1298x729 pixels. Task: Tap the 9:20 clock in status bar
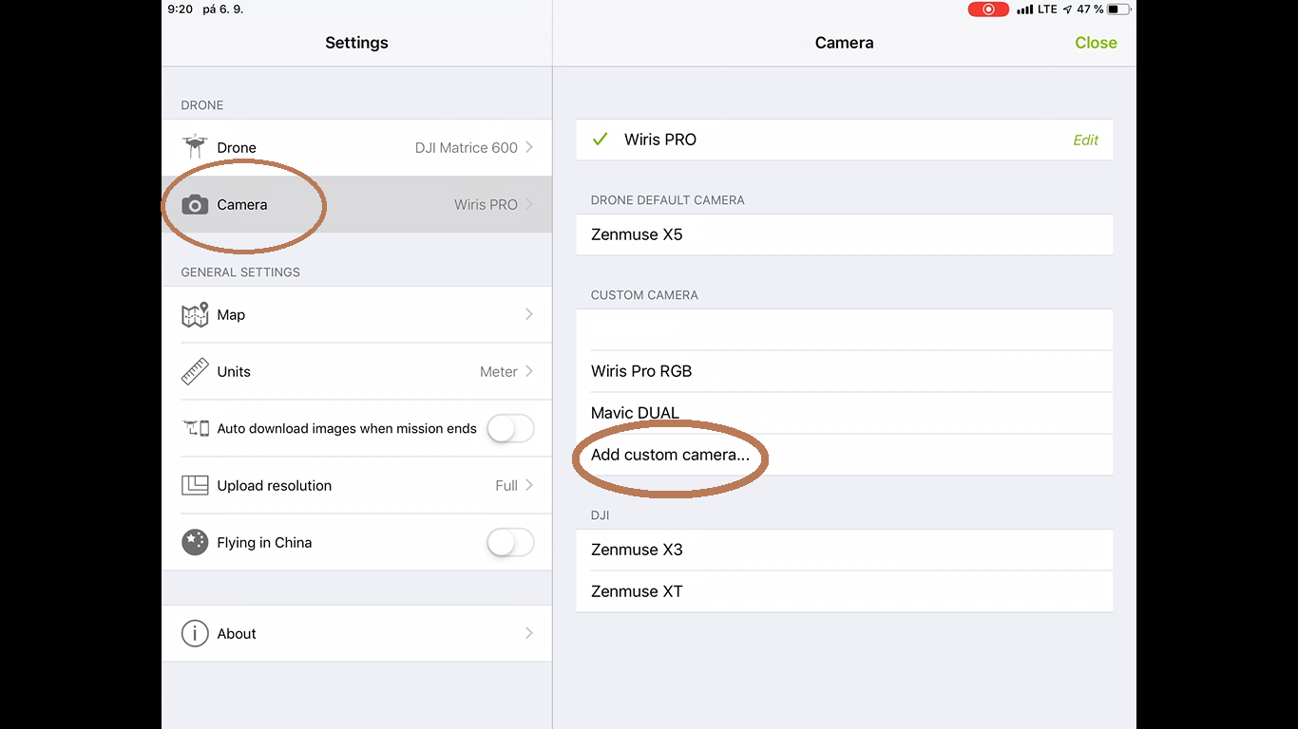[x=180, y=9]
